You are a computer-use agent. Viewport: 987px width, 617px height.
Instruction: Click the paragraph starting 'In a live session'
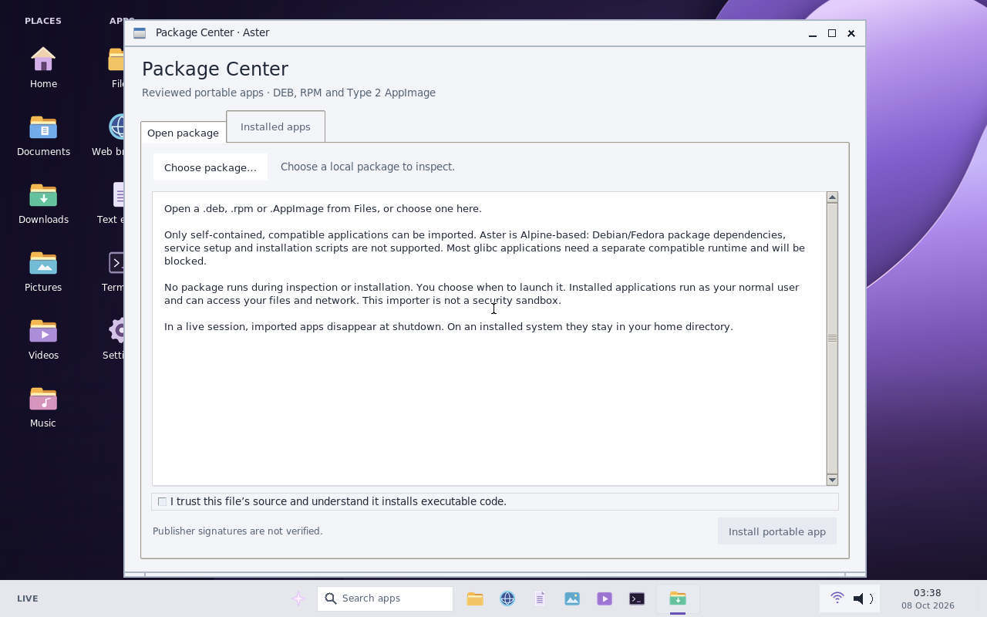coord(449,326)
